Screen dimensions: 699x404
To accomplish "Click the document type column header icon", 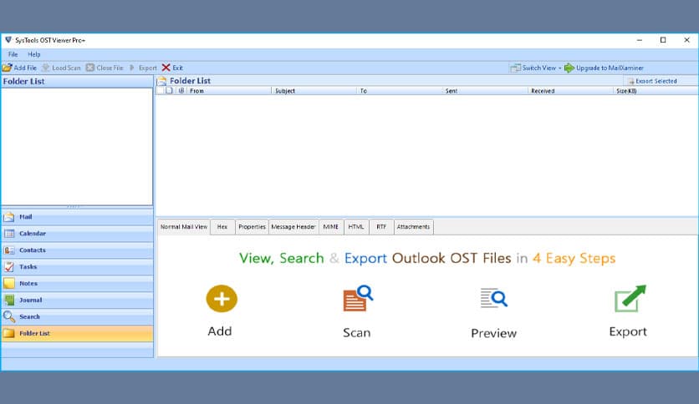I will coord(170,91).
